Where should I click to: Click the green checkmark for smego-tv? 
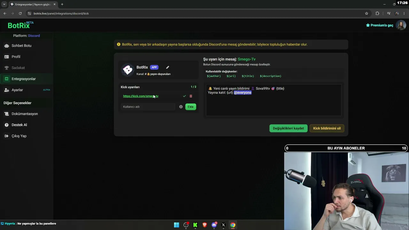184,96
